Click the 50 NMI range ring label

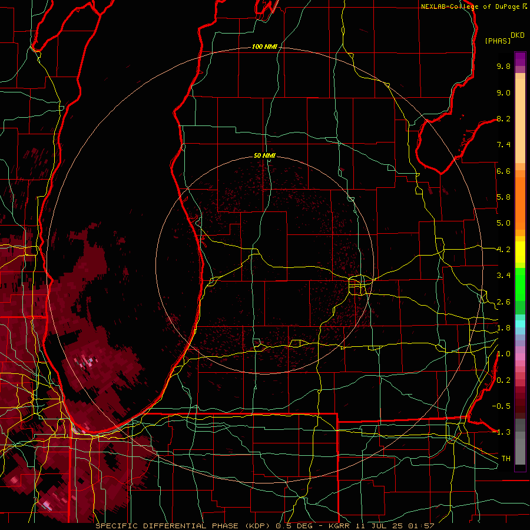tap(264, 155)
